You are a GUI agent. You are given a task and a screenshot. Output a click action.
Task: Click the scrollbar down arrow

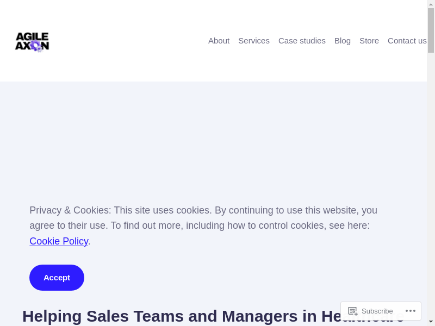(x=431, y=322)
